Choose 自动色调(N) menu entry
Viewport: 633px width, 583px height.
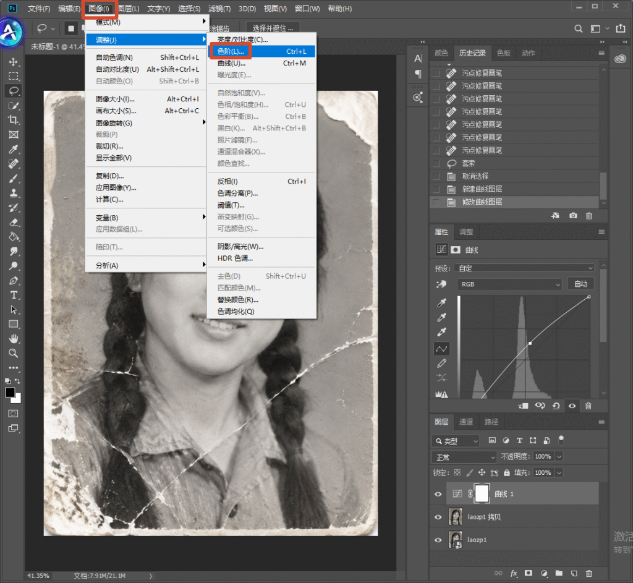(146, 57)
